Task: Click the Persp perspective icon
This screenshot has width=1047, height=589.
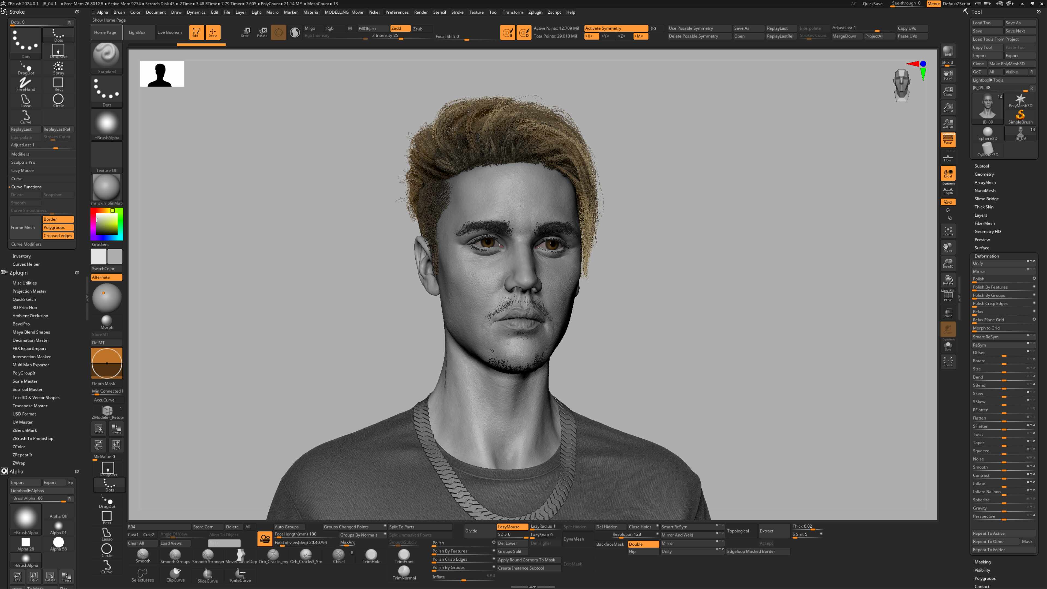Action: click(948, 139)
